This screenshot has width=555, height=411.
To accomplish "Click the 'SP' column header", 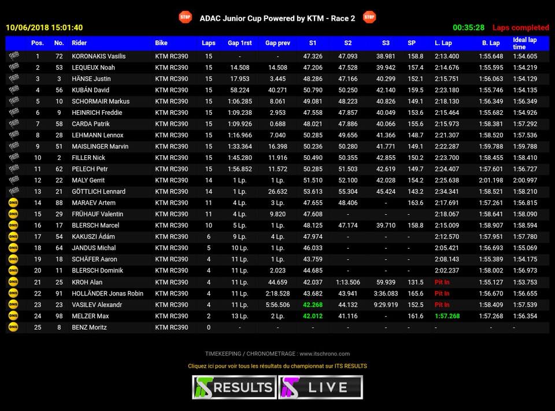I will [412, 43].
